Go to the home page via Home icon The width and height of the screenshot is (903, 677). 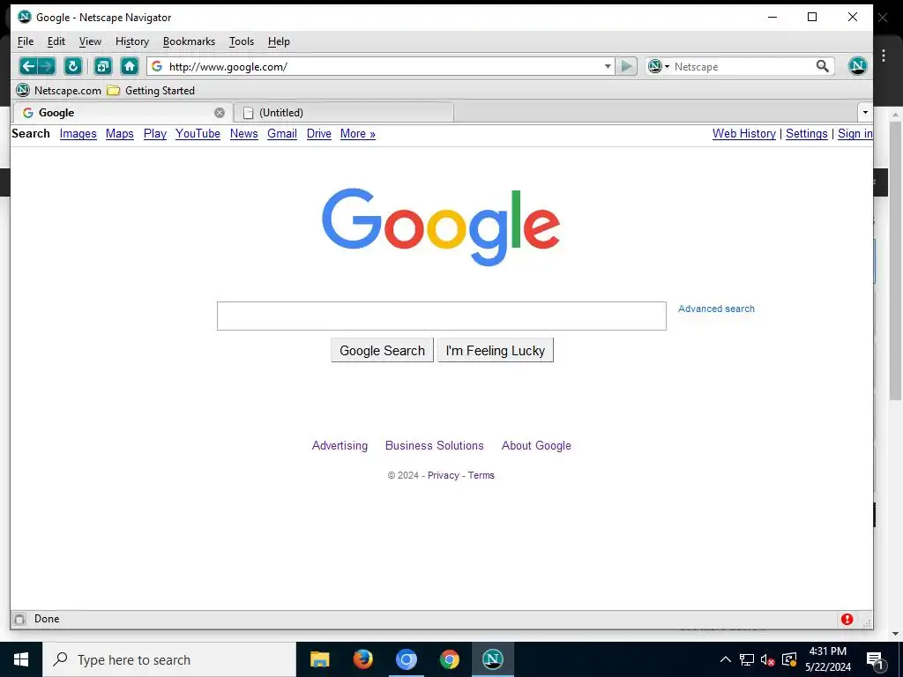[130, 66]
